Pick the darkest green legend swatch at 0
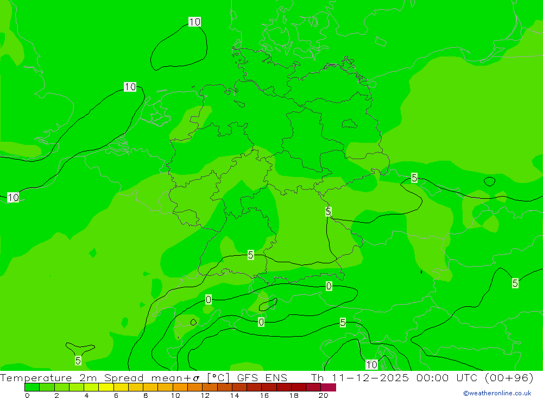This screenshot has height=398, width=543. coord(32,387)
